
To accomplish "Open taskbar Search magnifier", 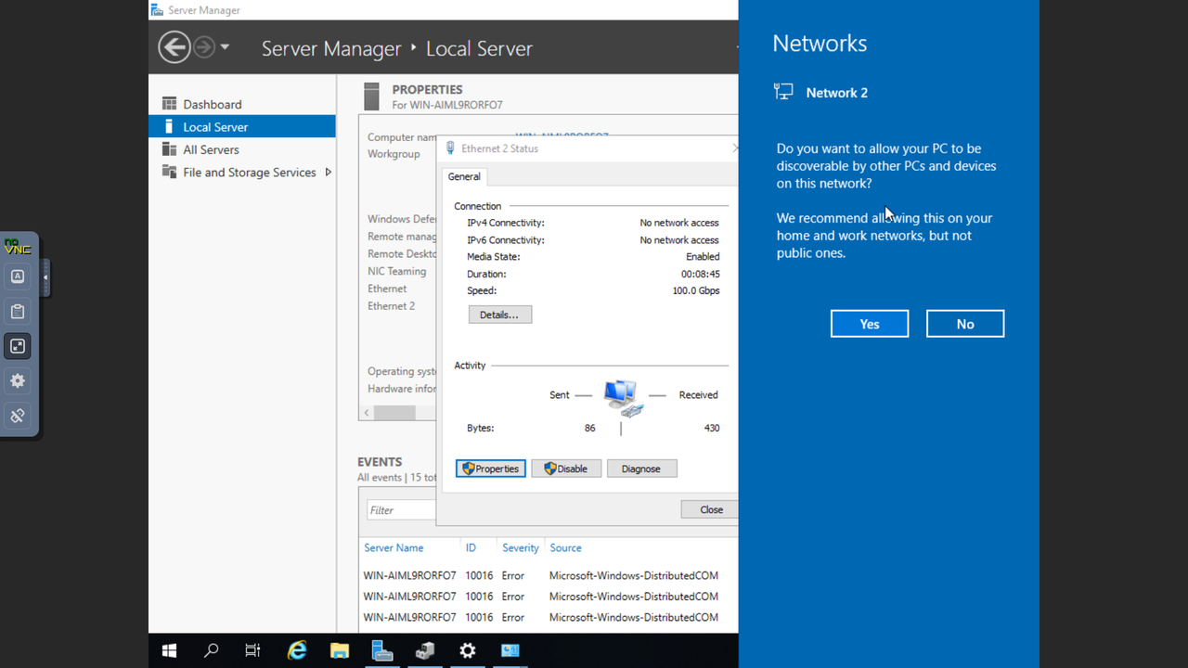I will [x=211, y=650].
